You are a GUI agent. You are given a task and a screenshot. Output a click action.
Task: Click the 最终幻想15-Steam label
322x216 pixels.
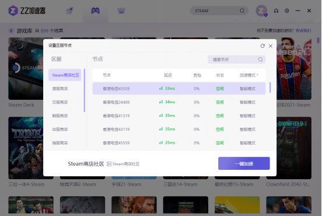(234, 184)
